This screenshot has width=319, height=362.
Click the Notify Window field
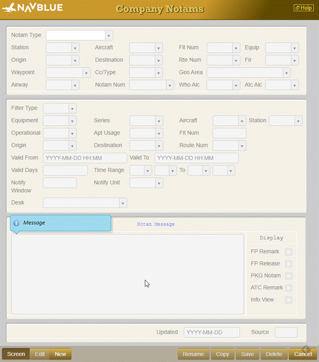pos(60,183)
